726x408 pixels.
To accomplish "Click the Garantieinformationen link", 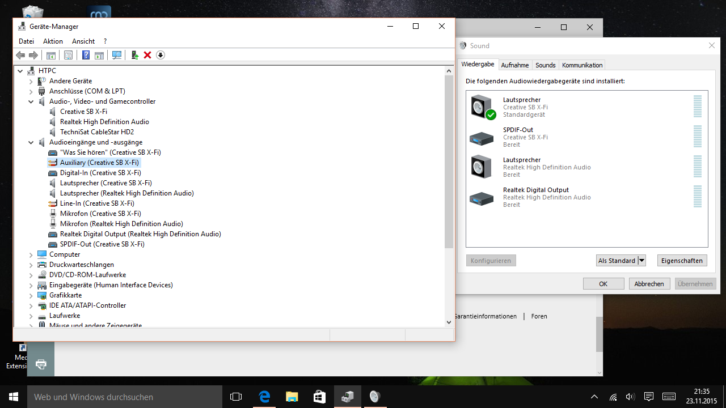I will click(x=486, y=316).
